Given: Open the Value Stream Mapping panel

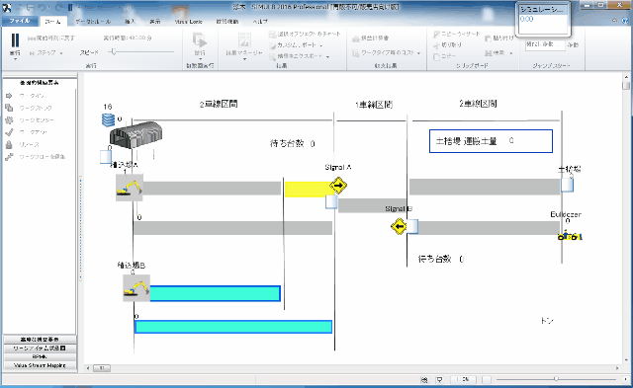Looking at the screenshot, I should (x=40, y=365).
